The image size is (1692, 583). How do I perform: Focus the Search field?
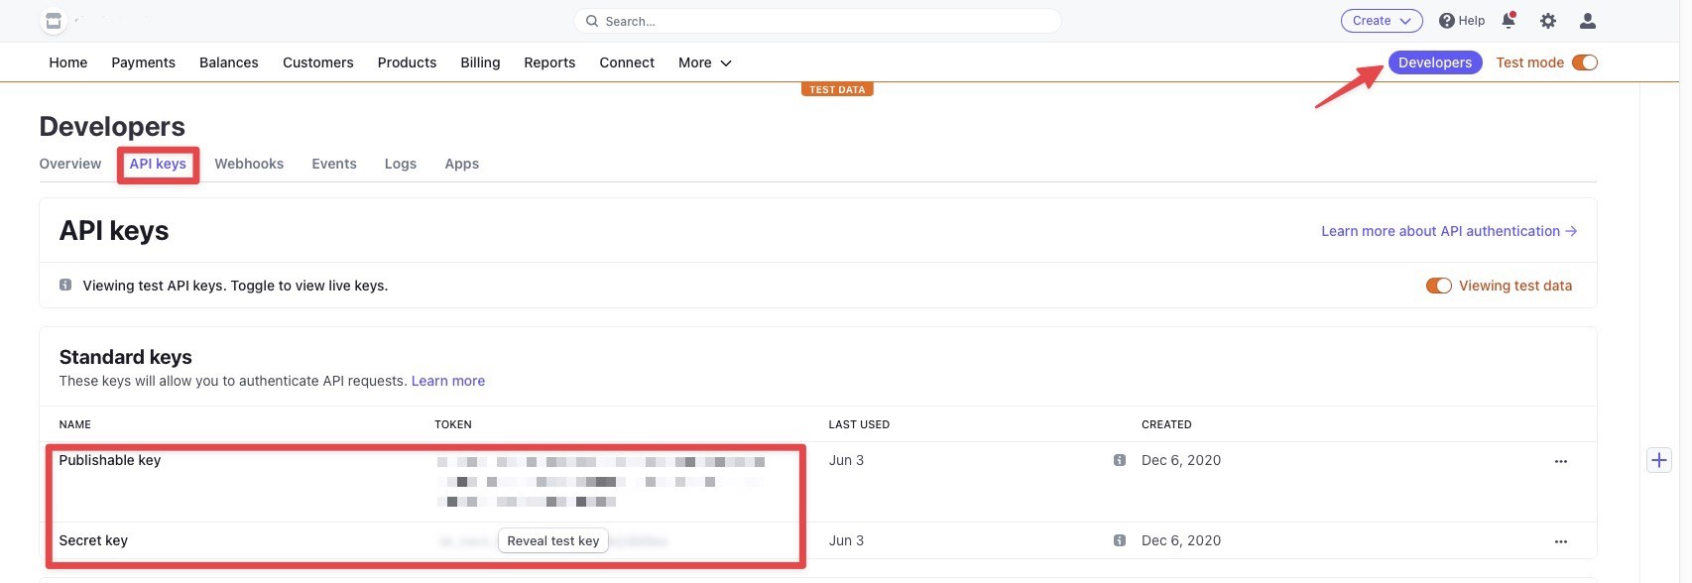pos(817,21)
